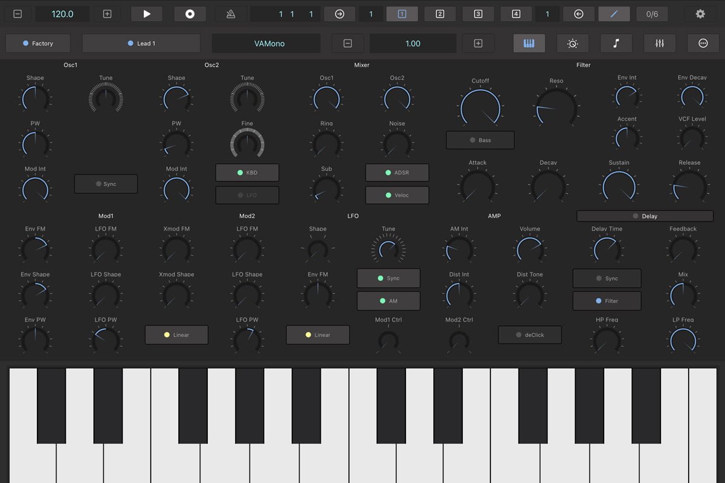
Task: Click the 0/6 counter display
Action: [652, 14]
